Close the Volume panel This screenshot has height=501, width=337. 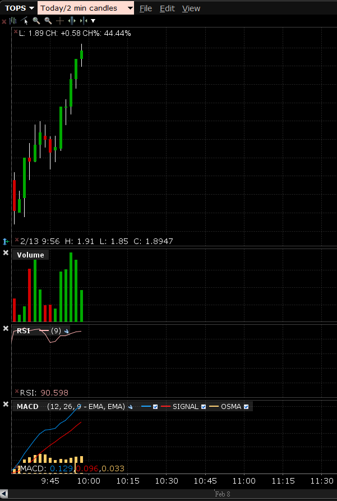[x=6, y=252]
